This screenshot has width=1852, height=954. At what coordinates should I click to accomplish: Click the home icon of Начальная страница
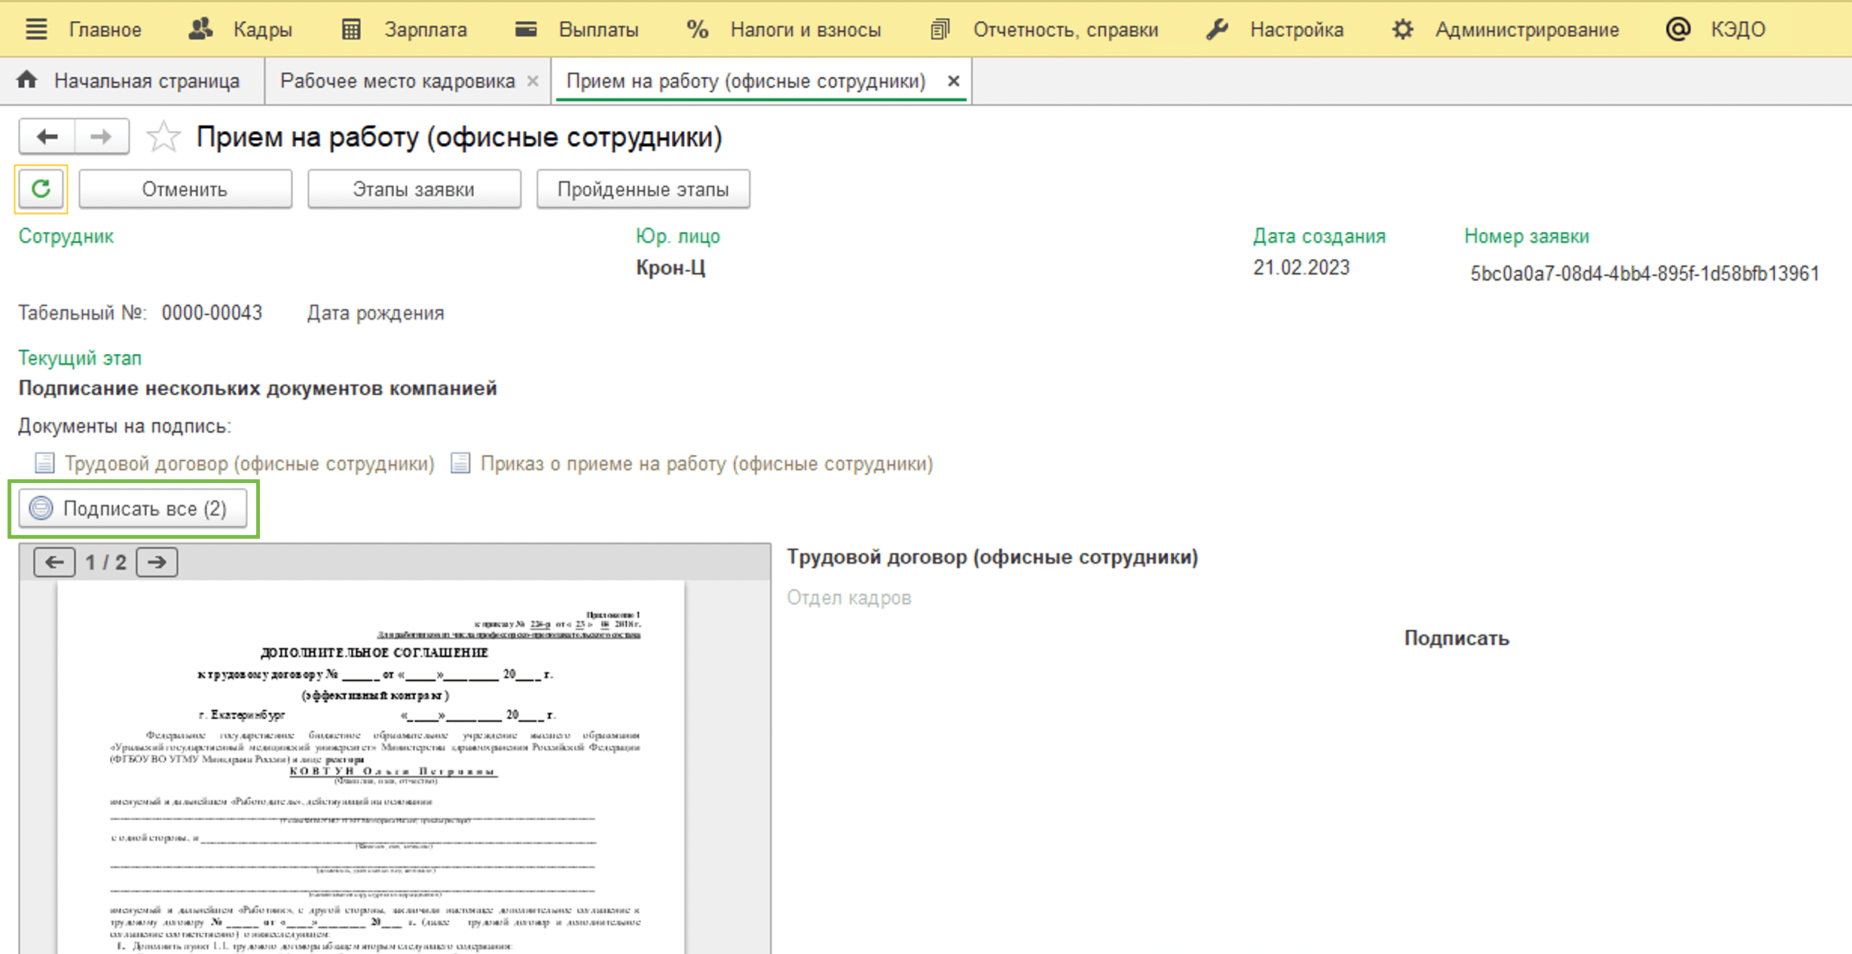27,80
